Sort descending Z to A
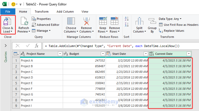199x111 pixels. coord(127,24)
